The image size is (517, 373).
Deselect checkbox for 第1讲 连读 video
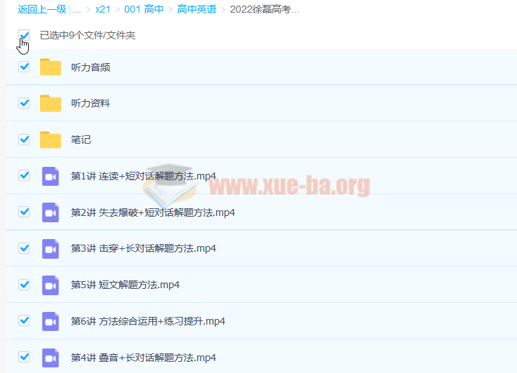[x=25, y=175]
